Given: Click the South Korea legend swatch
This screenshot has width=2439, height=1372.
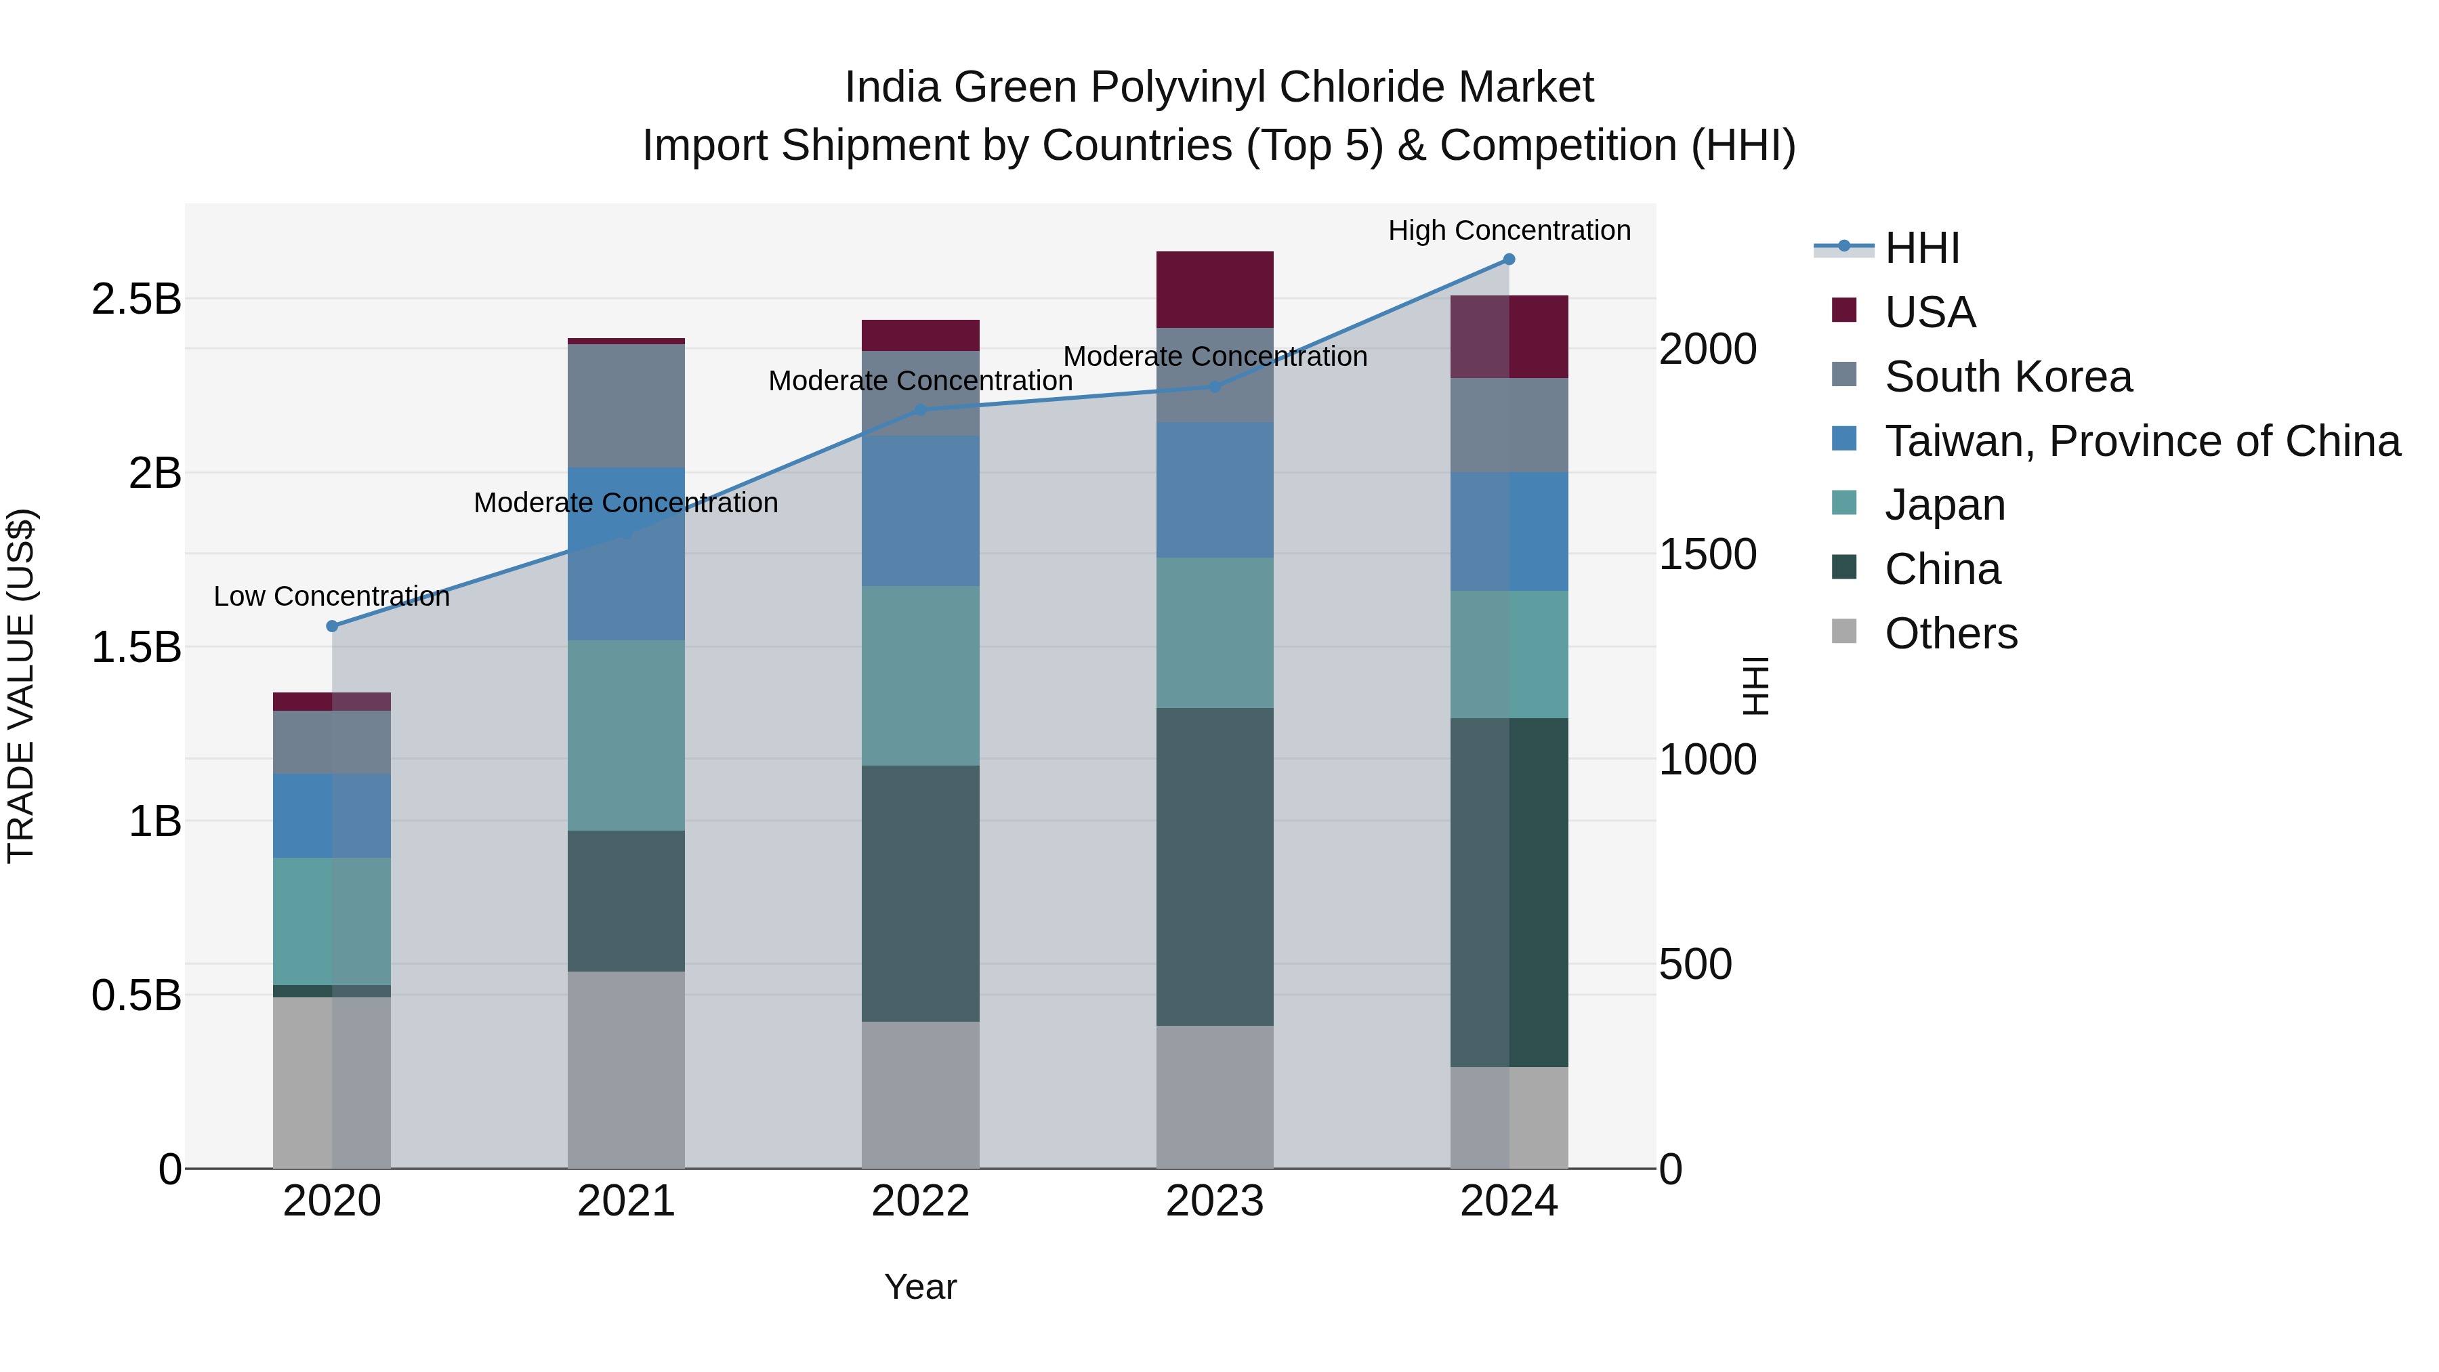Looking at the screenshot, I should coord(1844,374).
